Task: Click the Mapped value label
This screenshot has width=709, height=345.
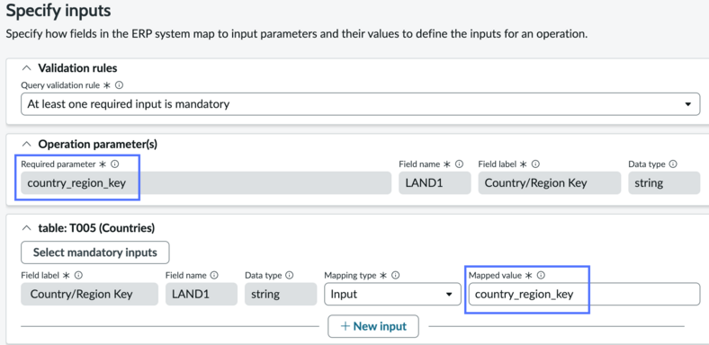Action: click(495, 275)
